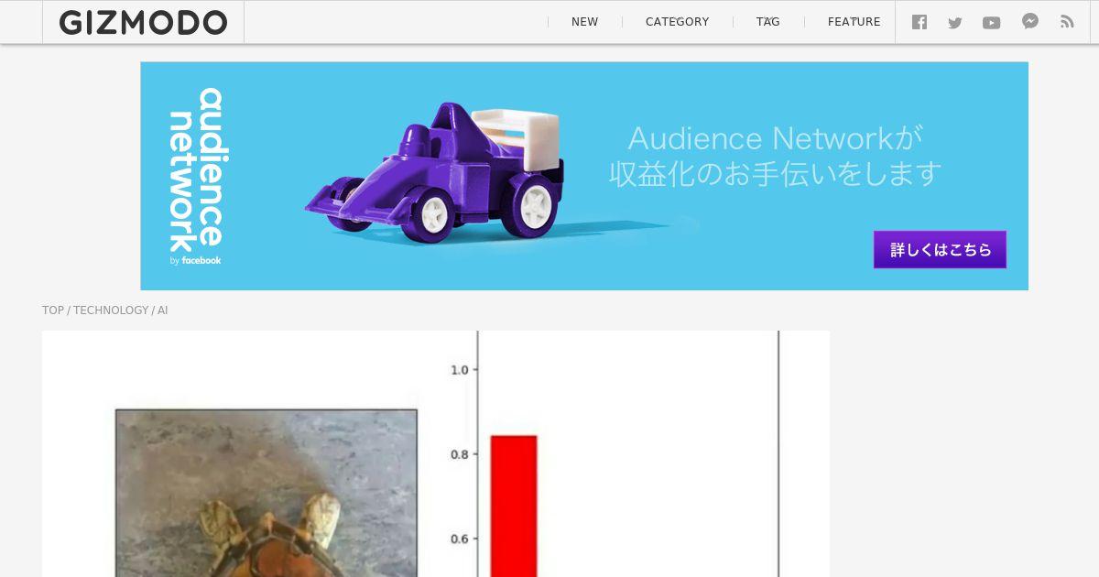Go to GIZMODO home via logo
This screenshot has width=1099, height=577.
[x=143, y=22]
